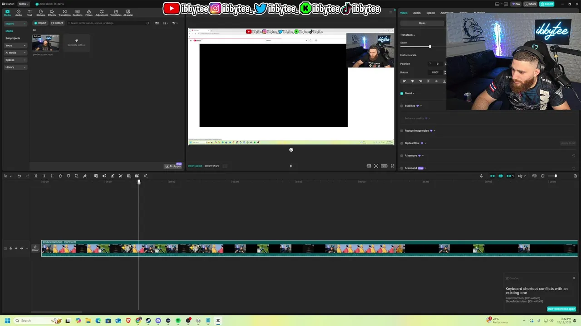The image size is (581, 326).
Task: Click the undo arrow in timeline toolbar
Action: pyautogui.click(x=19, y=176)
